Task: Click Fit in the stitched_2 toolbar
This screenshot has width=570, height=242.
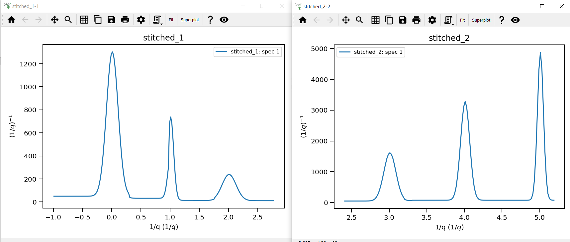Action: click(x=462, y=20)
